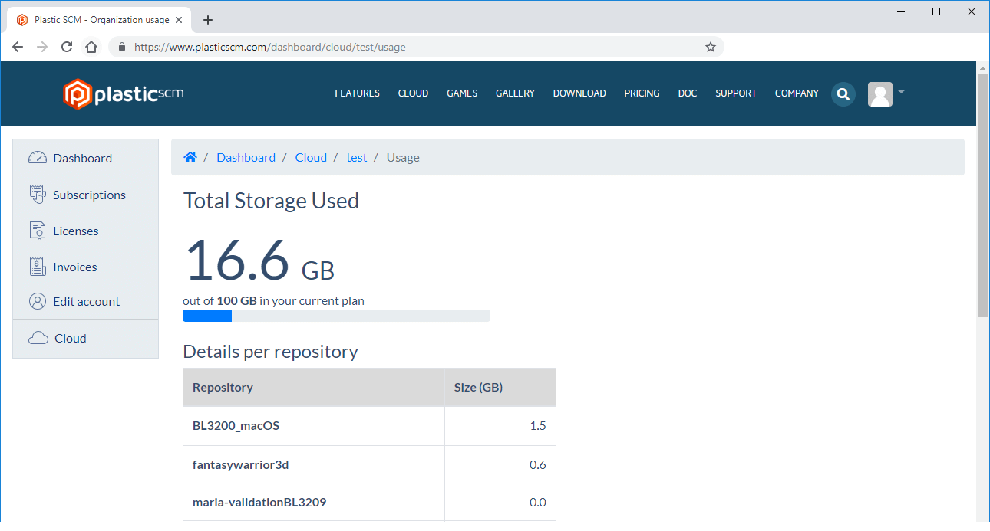Screen dimensions: 990x531
Task: Click test breadcrumb link
Action: [357, 157]
